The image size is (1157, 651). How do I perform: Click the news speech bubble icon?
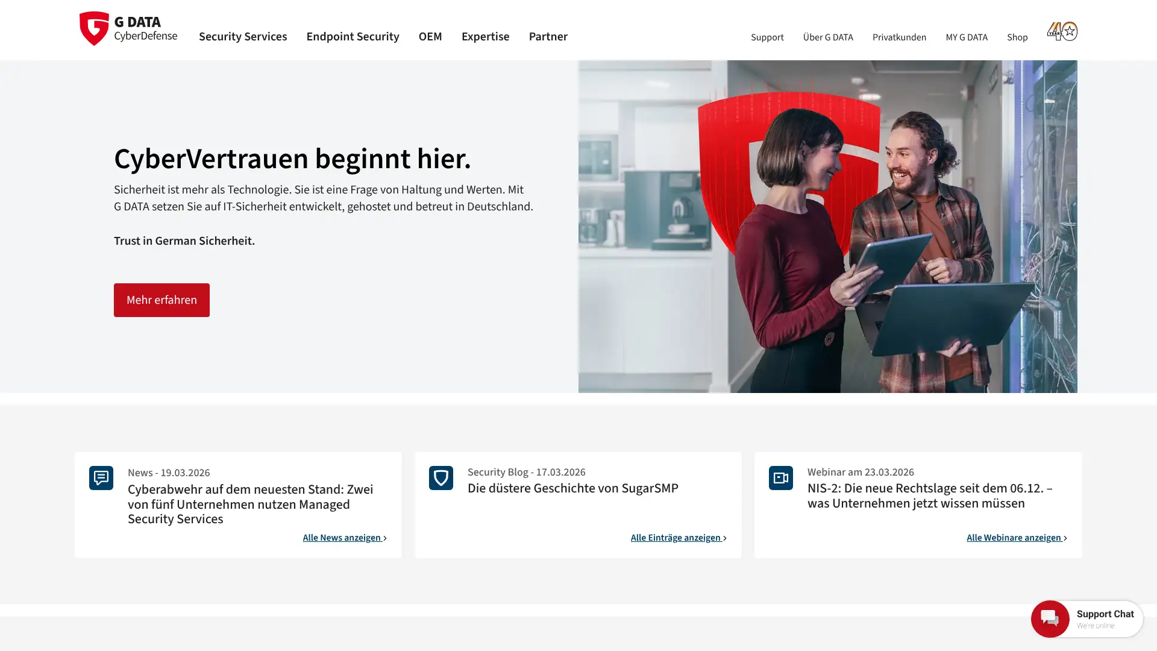tap(101, 478)
